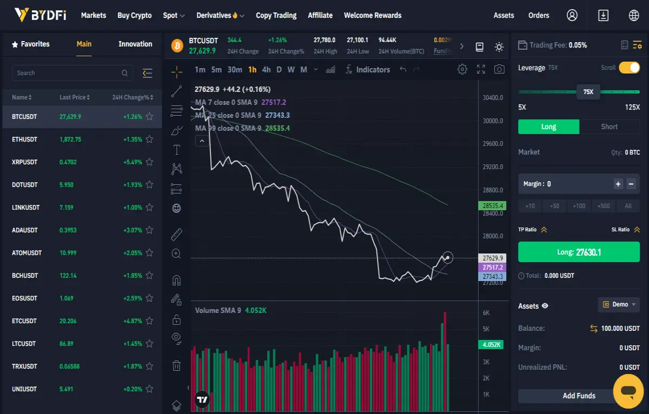Viewport: 649px width, 414px height.
Task: Undo the last chart action
Action: click(x=403, y=69)
